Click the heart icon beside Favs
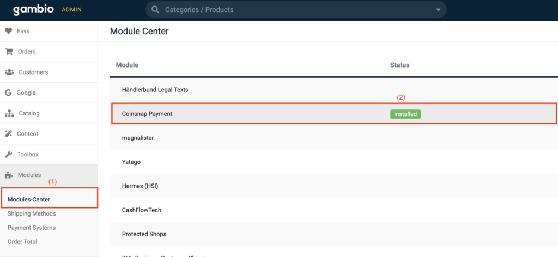Viewport: 558px width, 257px height. tap(9, 31)
